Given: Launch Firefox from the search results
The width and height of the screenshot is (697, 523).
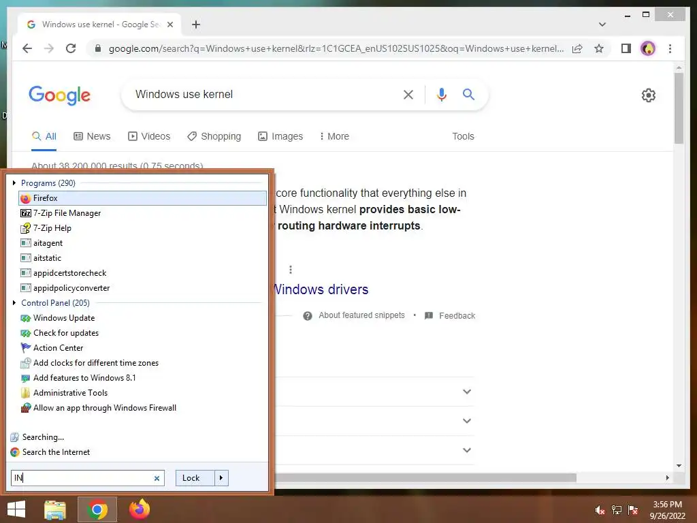Looking at the screenshot, I should (x=142, y=198).
